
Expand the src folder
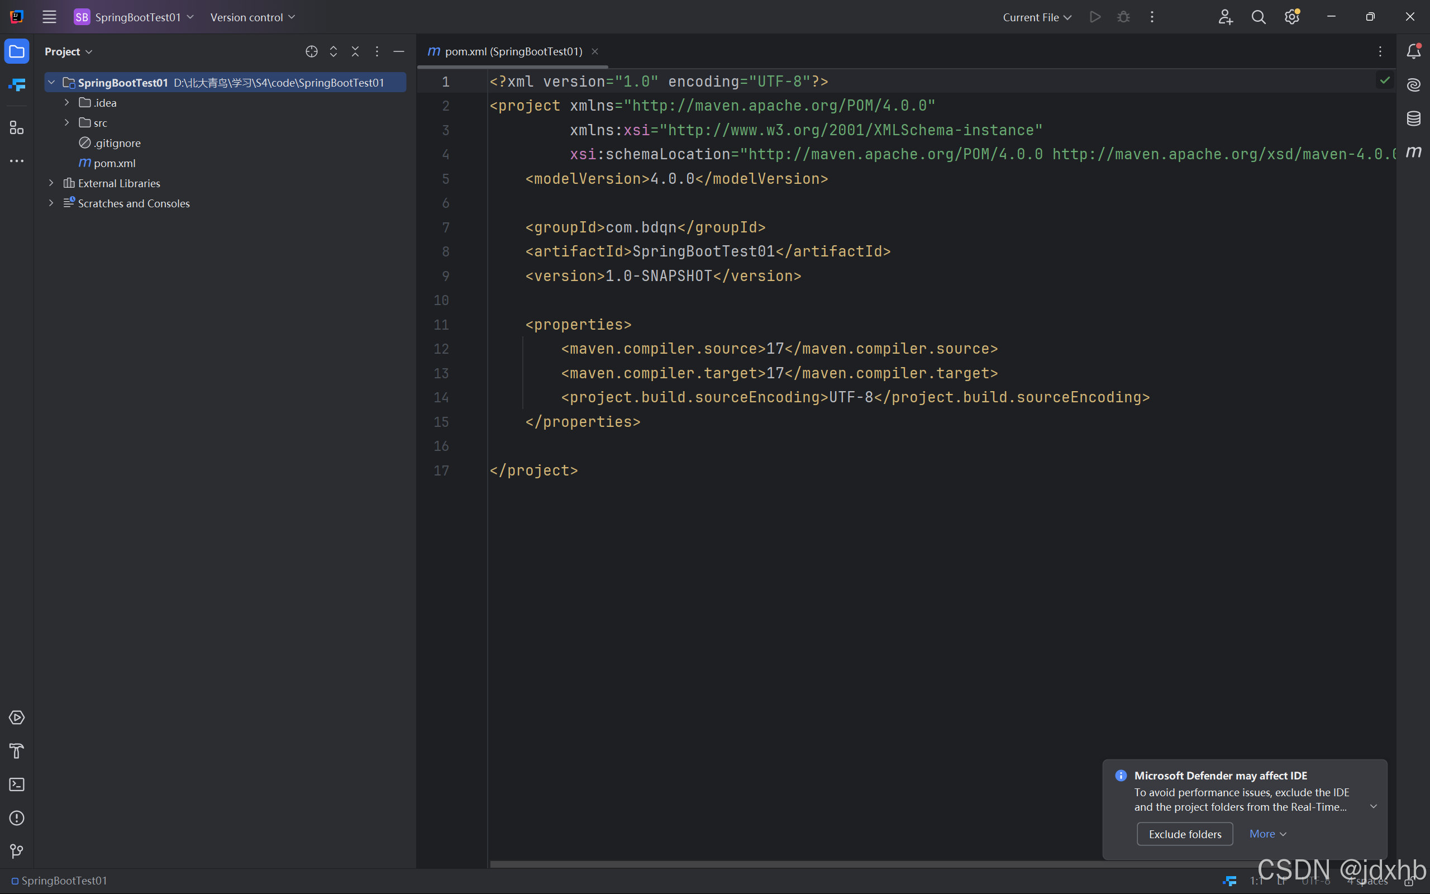(x=67, y=122)
